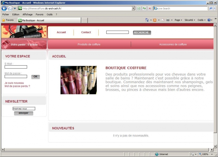
Task: Click the hair product bottles image
Action: click(78, 80)
